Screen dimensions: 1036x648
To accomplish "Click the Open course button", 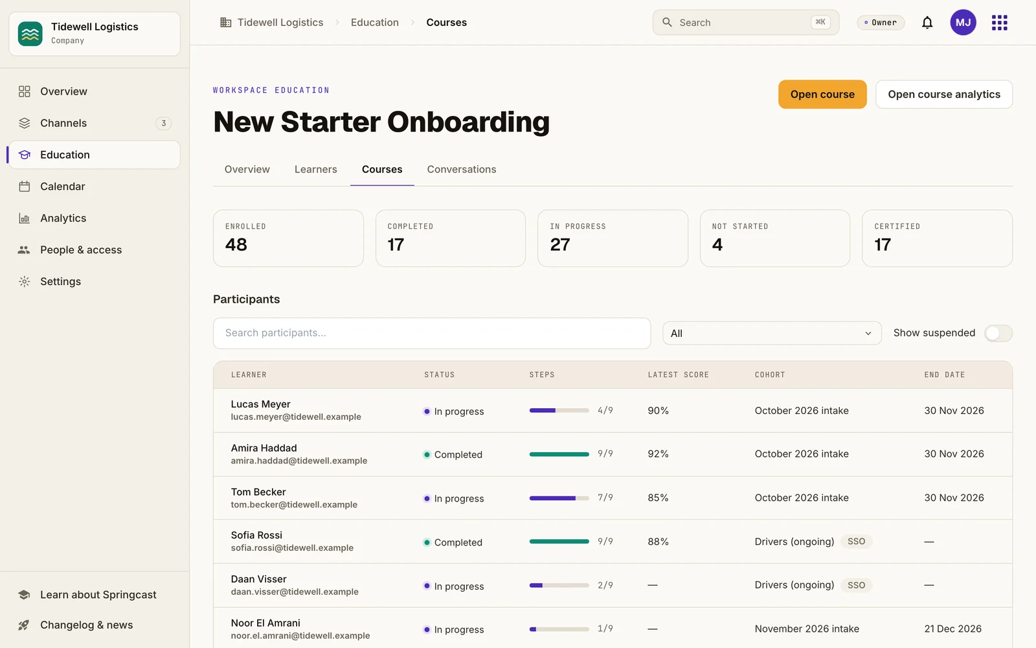I will tap(822, 95).
